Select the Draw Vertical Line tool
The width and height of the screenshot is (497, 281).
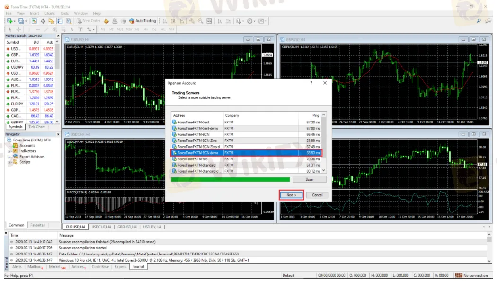pyautogui.click(x=29, y=29)
